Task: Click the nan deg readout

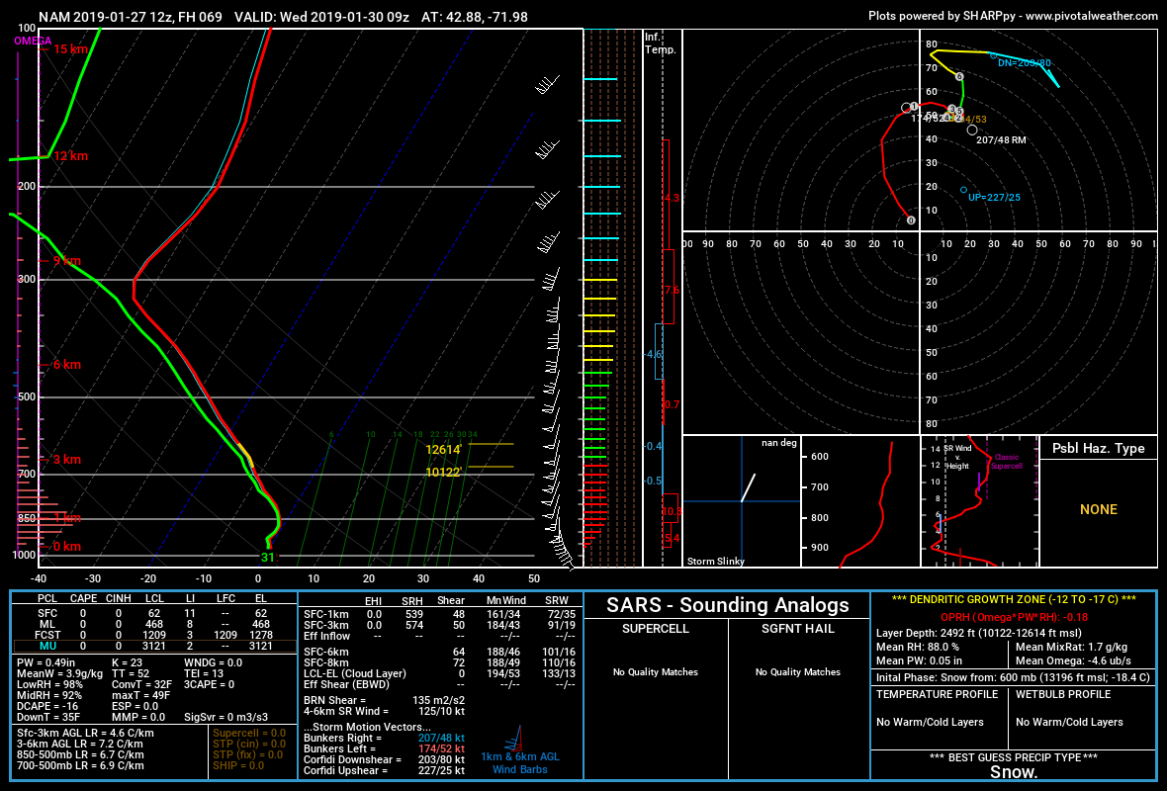Action: (779, 443)
